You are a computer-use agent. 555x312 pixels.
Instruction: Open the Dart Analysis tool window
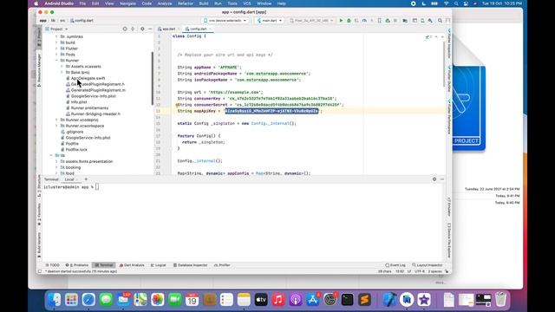132,265
